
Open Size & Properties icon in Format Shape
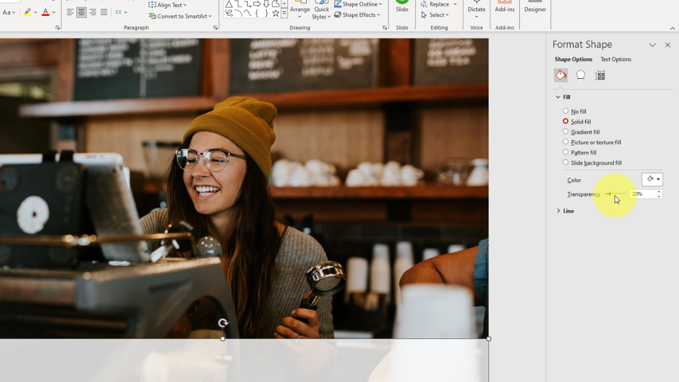click(x=600, y=75)
